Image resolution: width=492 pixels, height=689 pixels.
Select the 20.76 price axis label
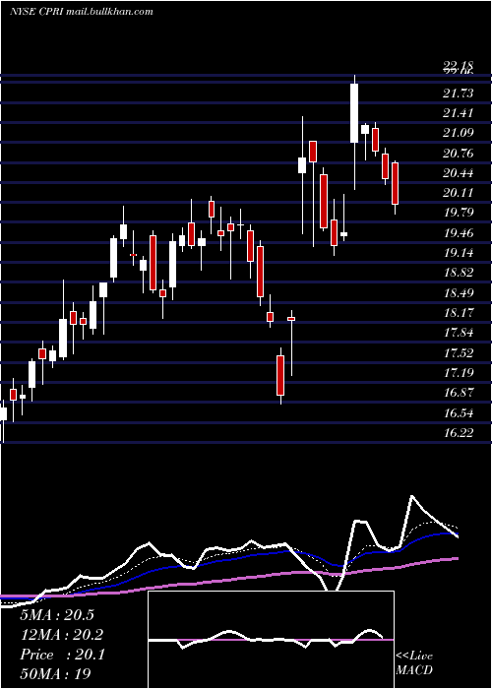(x=459, y=153)
